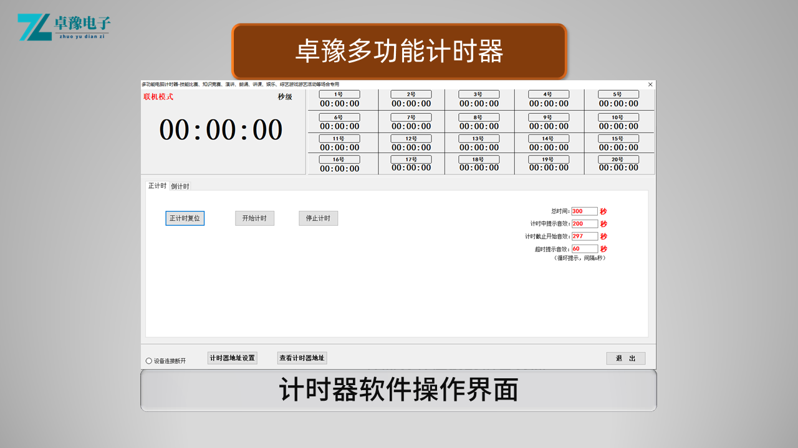Screen dimensions: 798x448
Task: Click the 20号 timer button
Action: pos(618,160)
